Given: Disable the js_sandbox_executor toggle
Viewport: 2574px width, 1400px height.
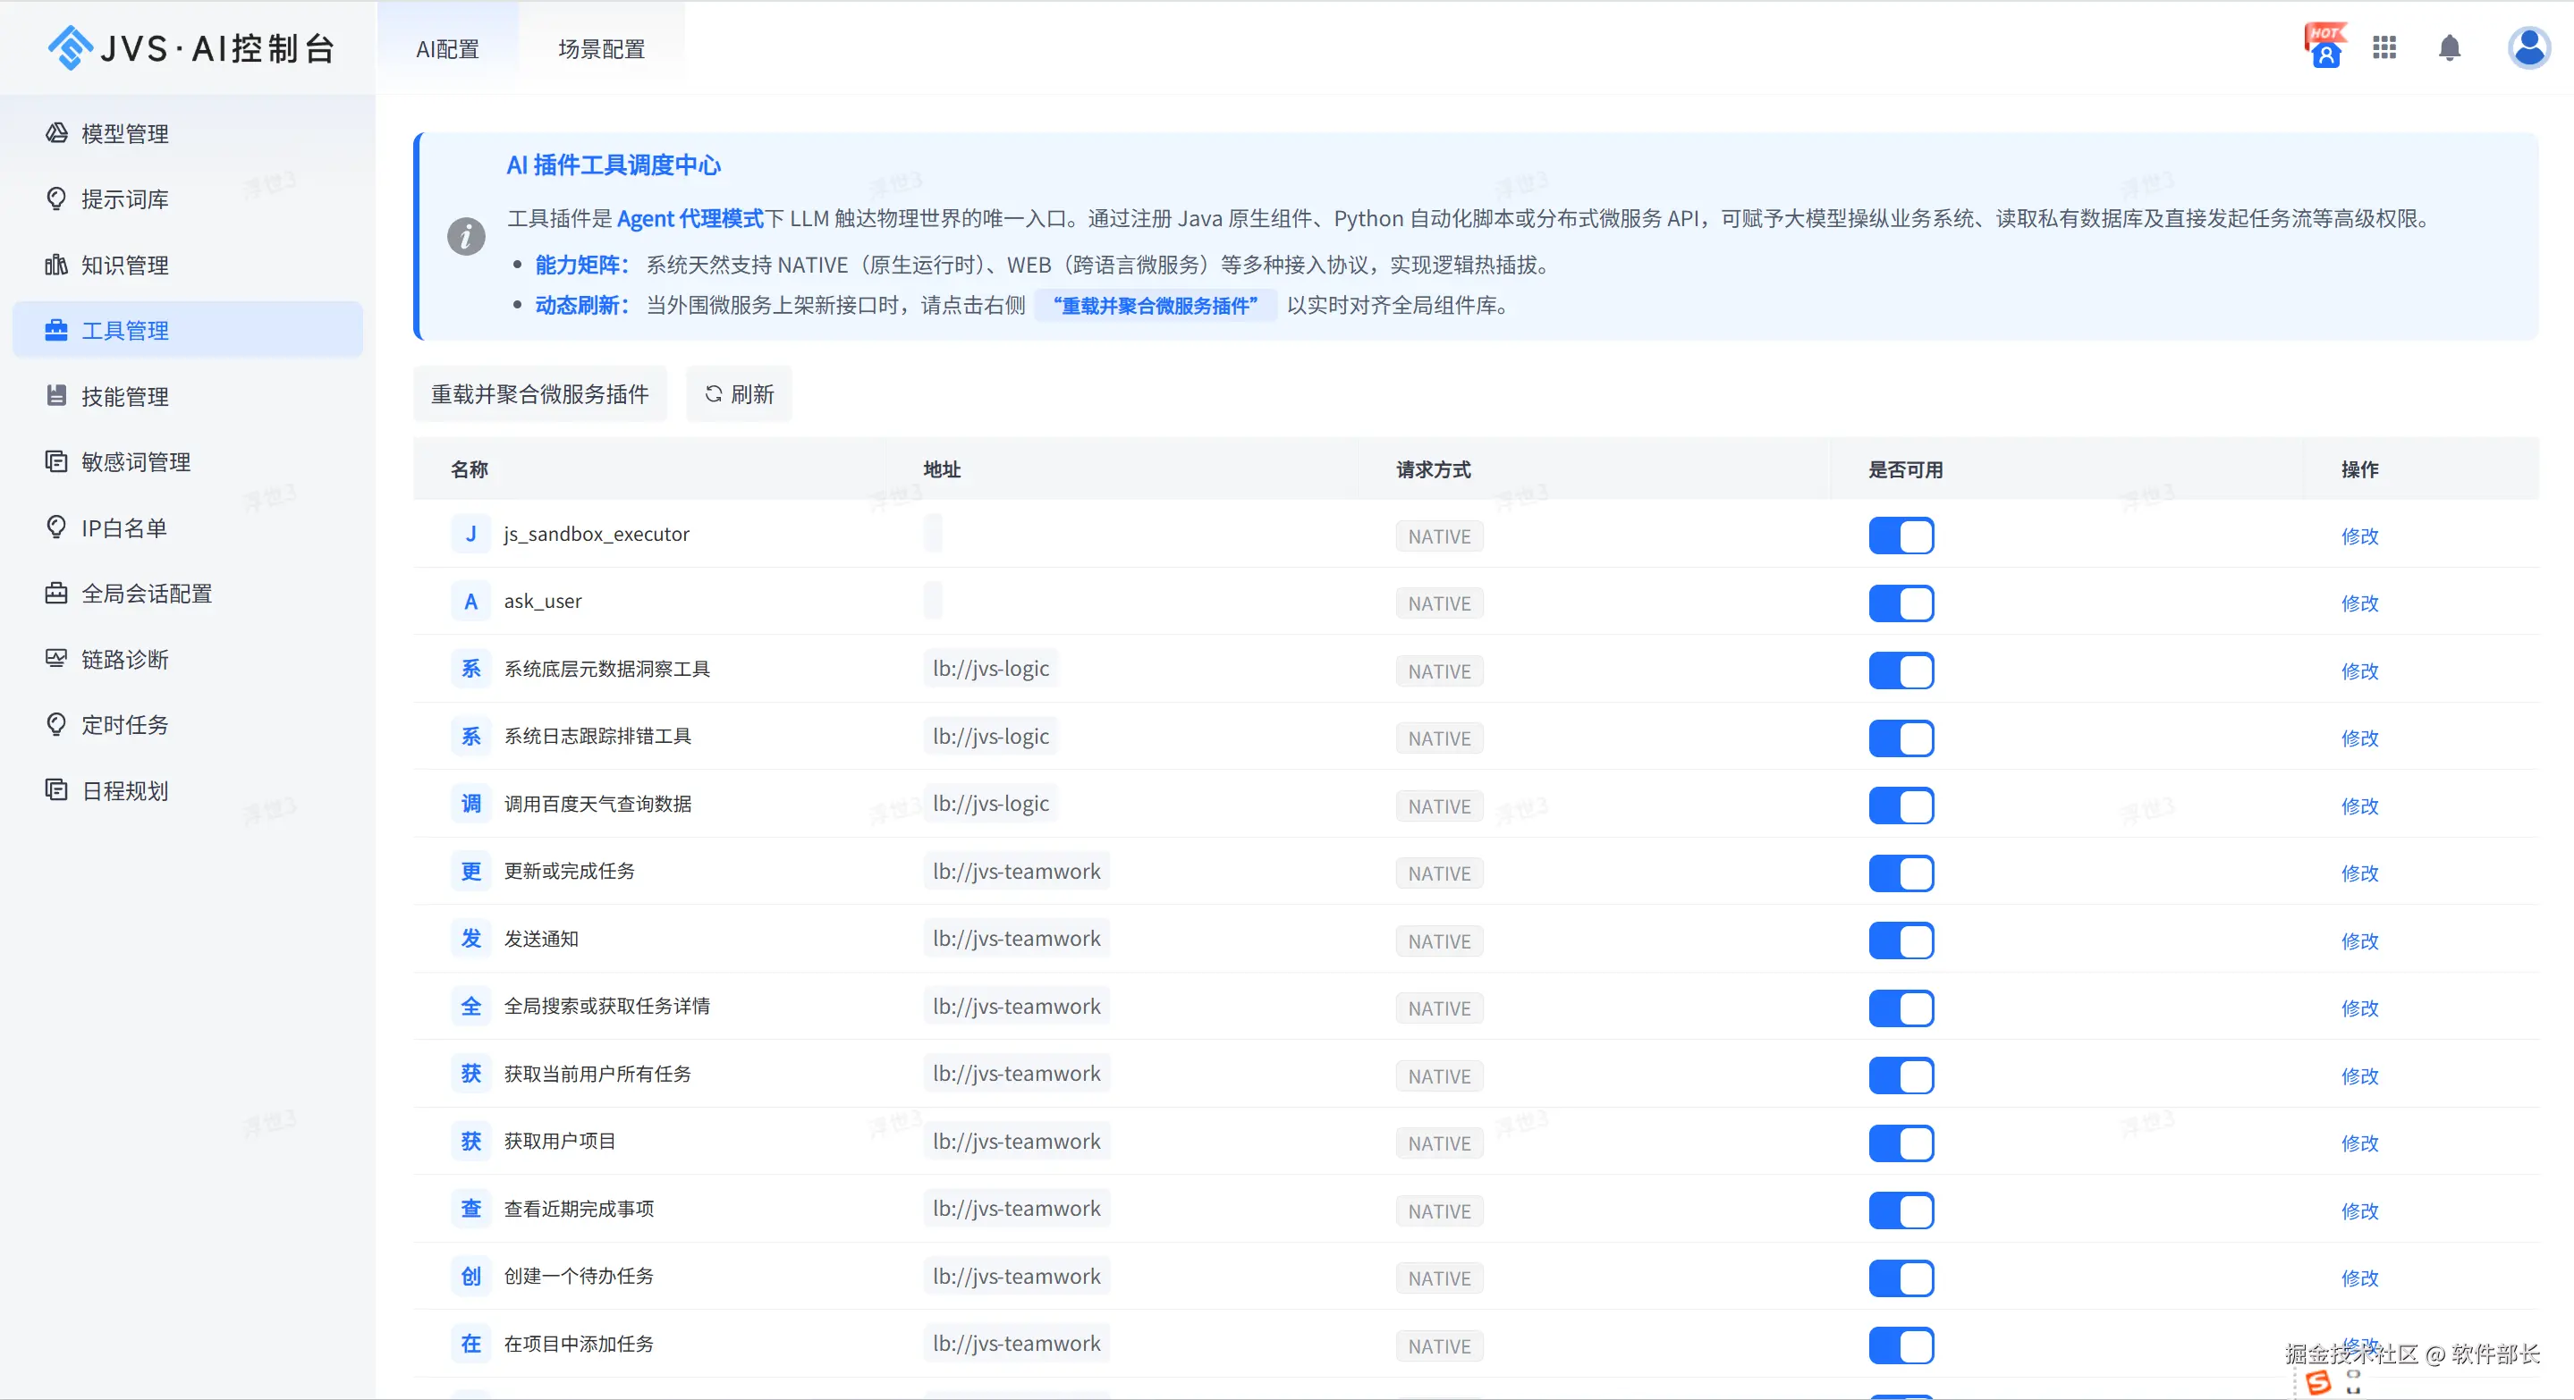Looking at the screenshot, I should point(1901,536).
